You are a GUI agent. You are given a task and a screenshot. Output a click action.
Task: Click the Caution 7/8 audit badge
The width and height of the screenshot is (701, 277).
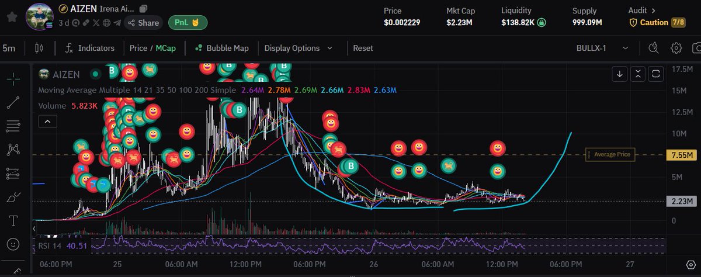pos(657,22)
